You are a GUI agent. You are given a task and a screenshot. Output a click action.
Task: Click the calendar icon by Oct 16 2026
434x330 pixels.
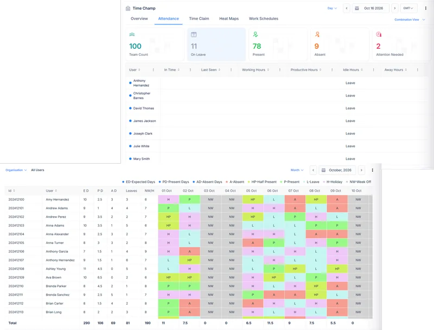point(357,8)
